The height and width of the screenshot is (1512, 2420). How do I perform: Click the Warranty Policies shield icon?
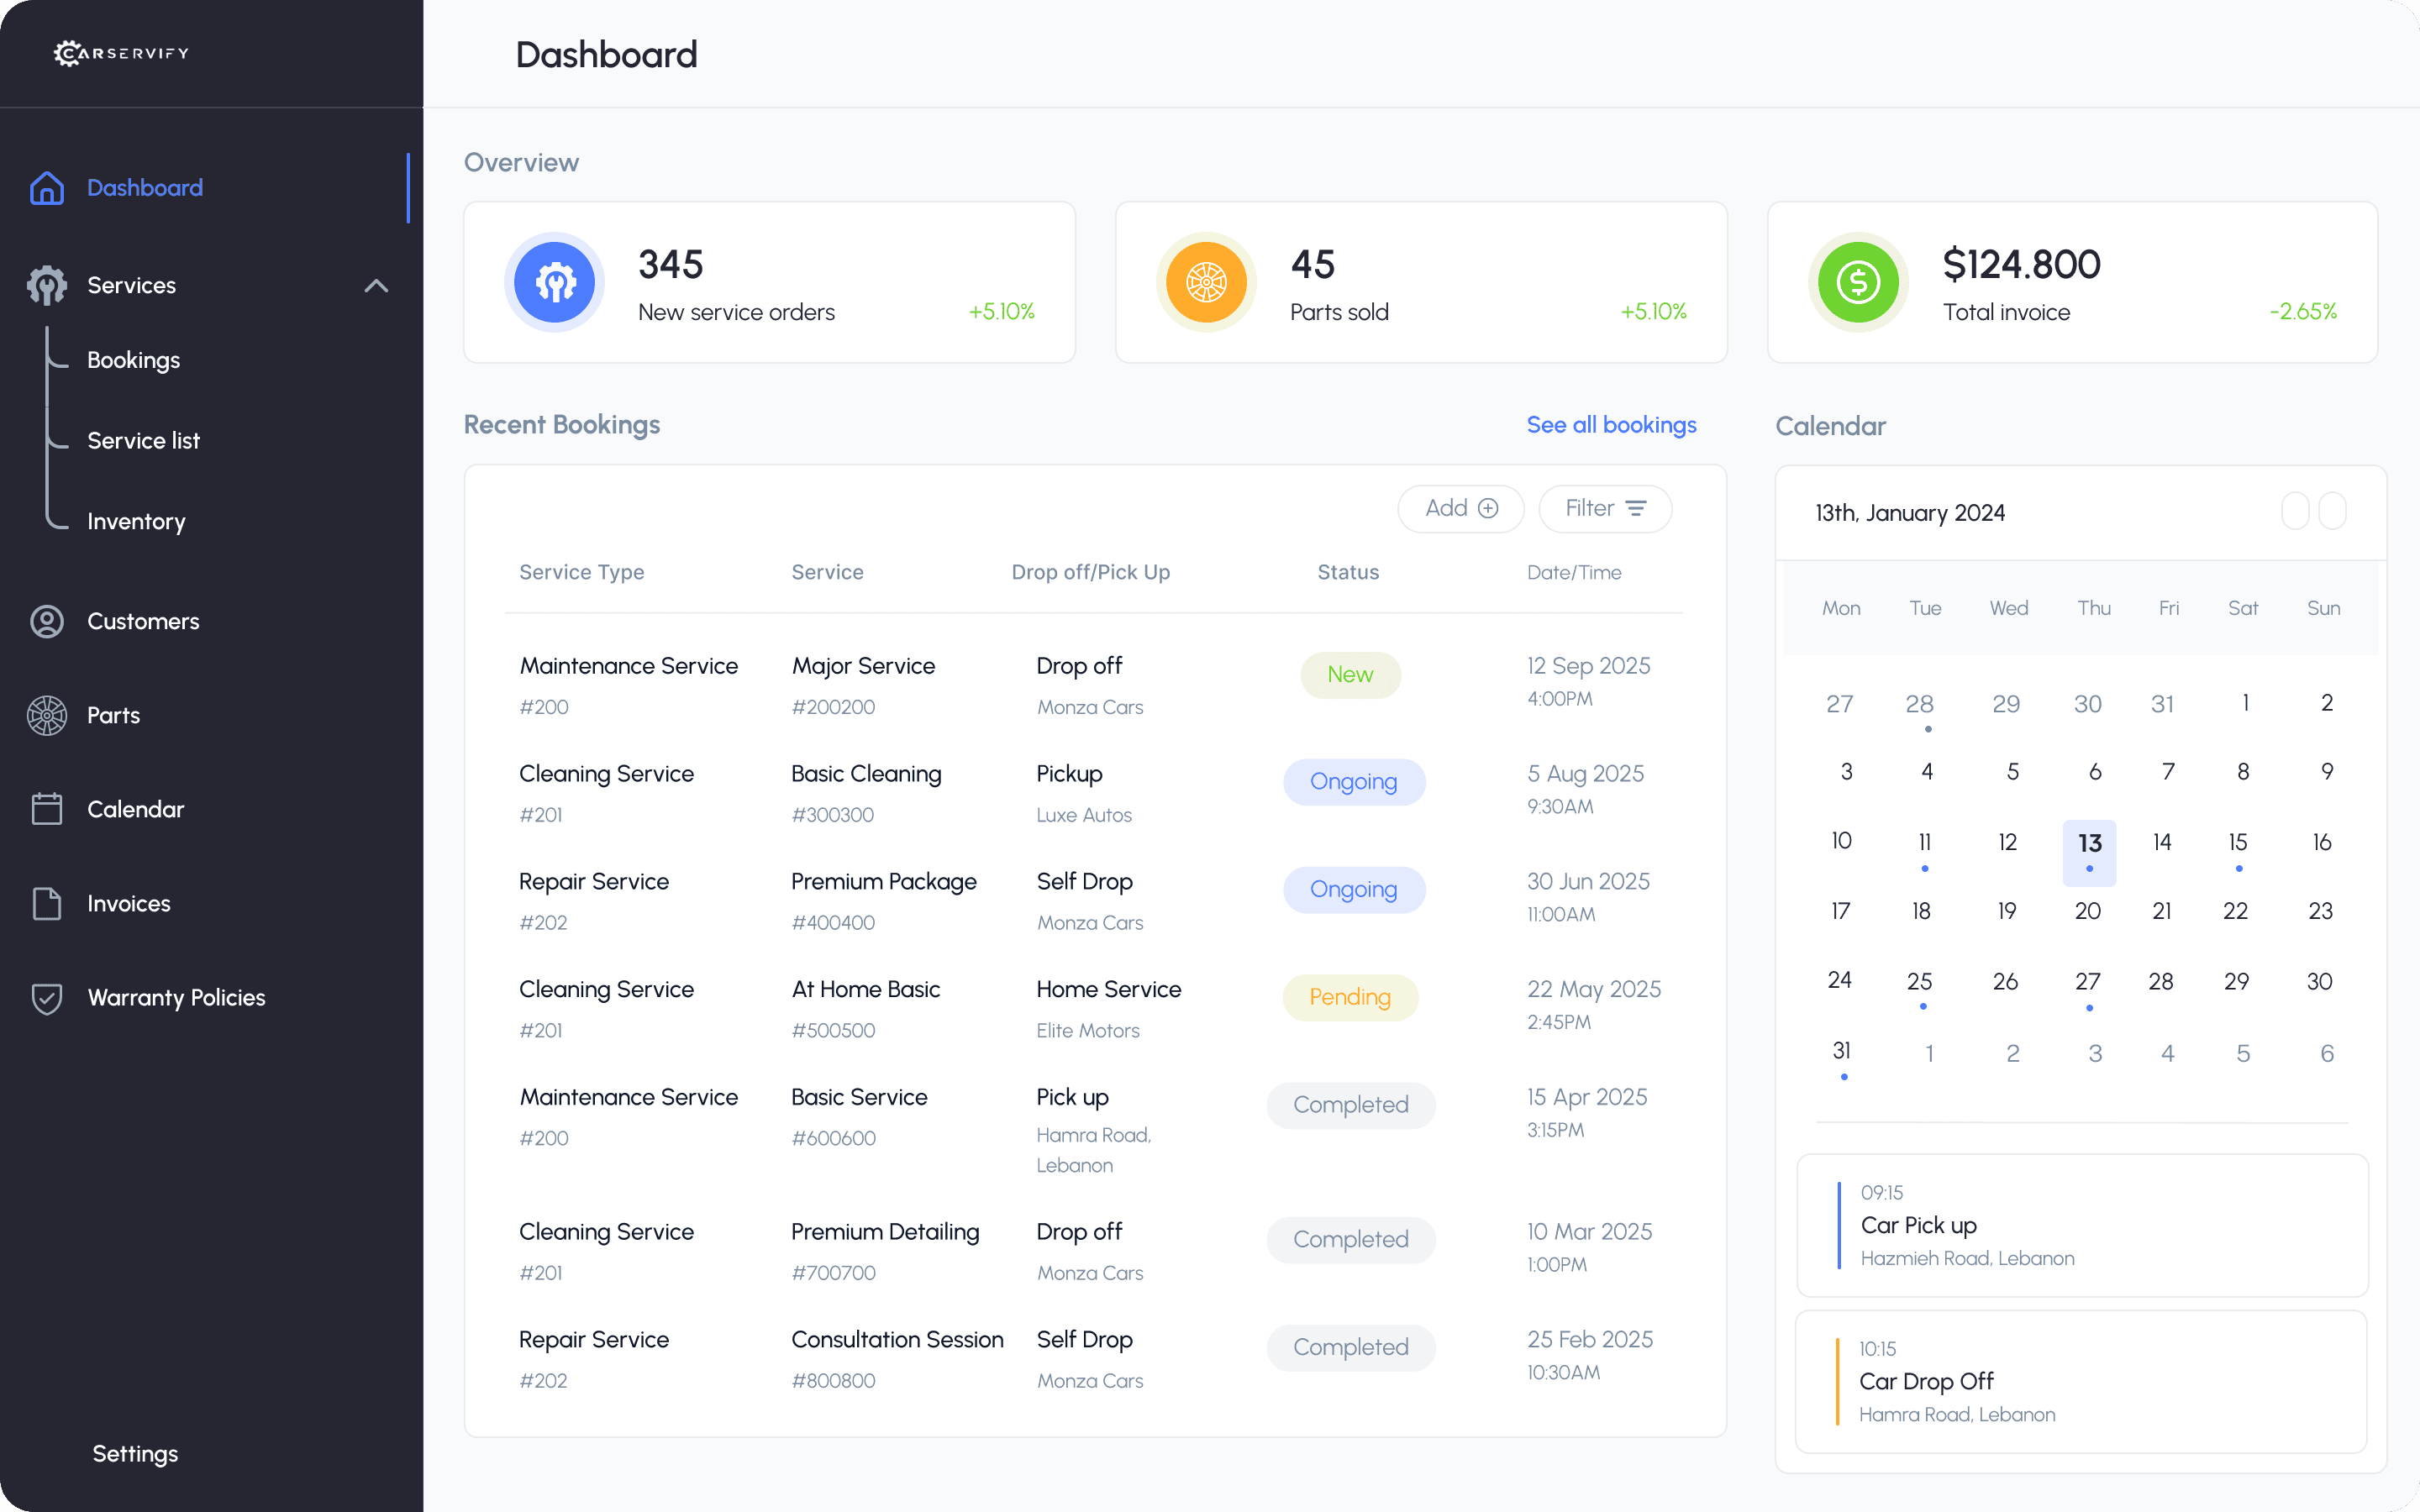(x=47, y=997)
